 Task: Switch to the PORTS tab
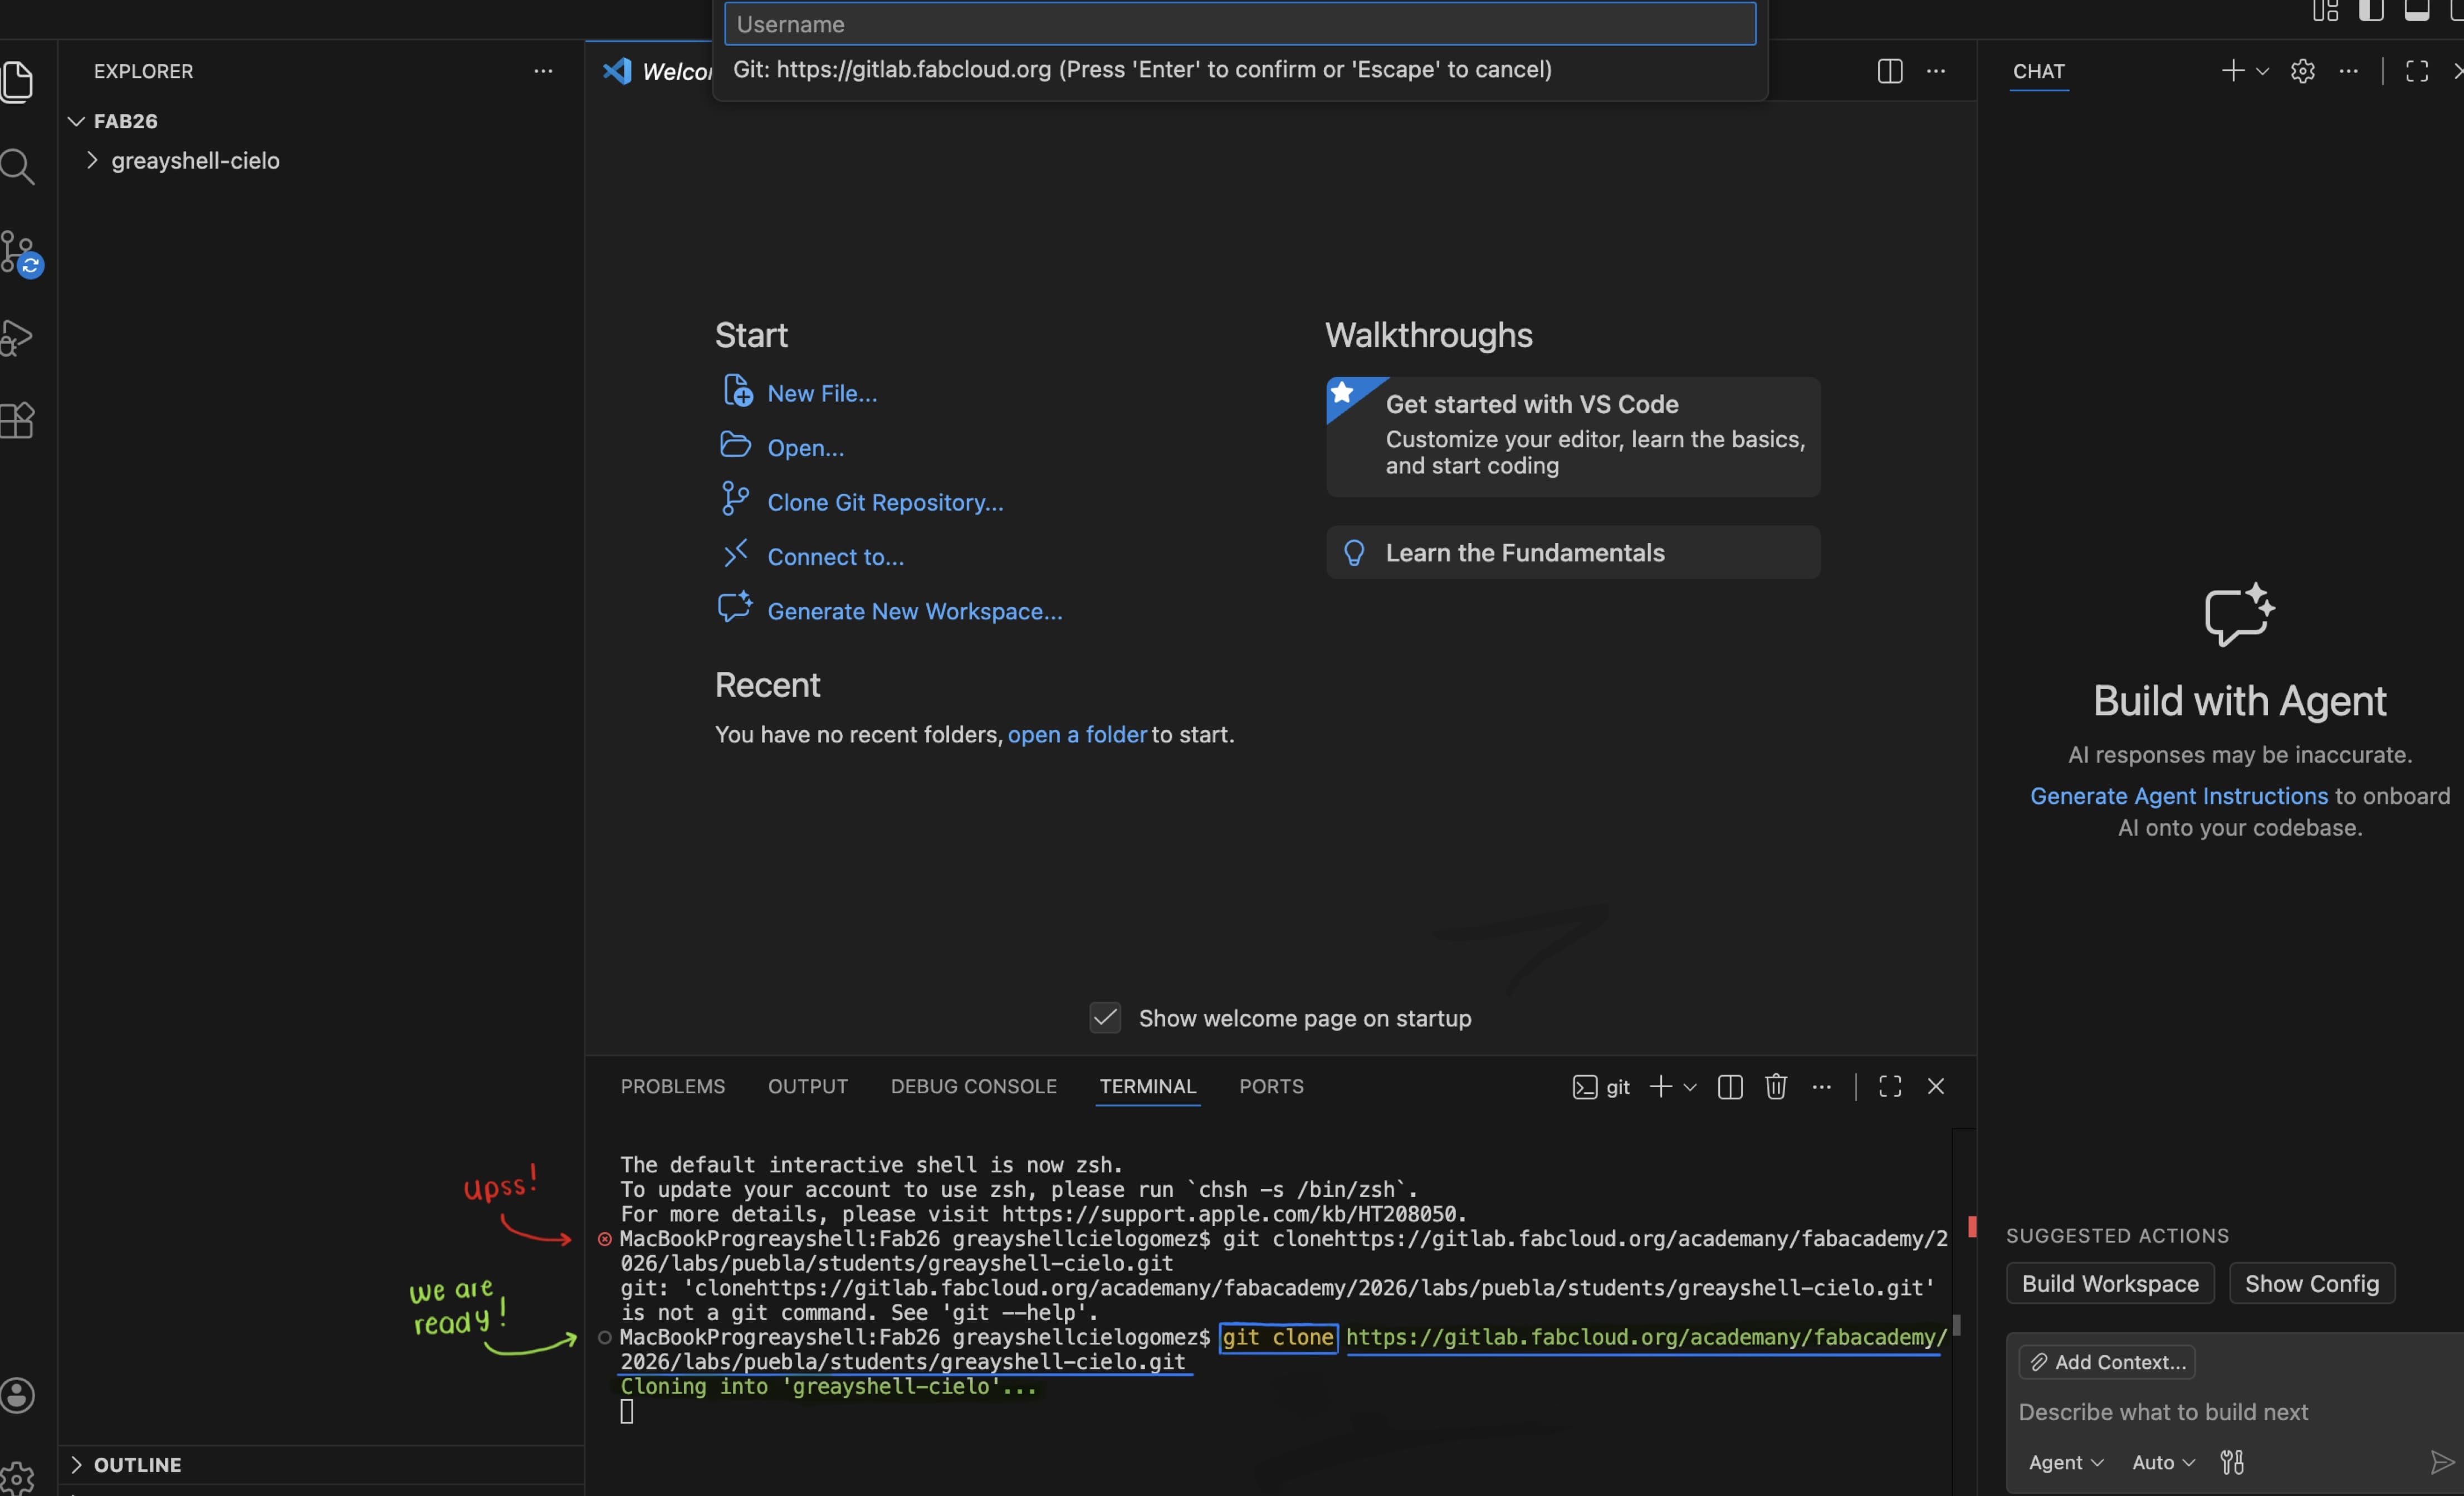coord(1271,1086)
